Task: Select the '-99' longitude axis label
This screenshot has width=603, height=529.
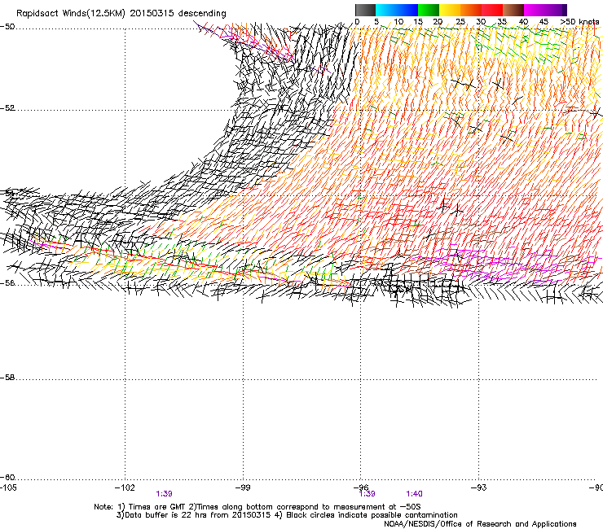Action: [243, 487]
